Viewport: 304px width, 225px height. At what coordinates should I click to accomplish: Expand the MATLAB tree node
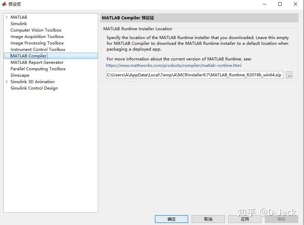click(x=7, y=17)
